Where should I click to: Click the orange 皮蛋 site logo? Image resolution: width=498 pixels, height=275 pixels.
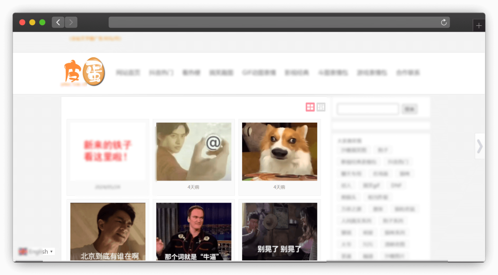(84, 72)
